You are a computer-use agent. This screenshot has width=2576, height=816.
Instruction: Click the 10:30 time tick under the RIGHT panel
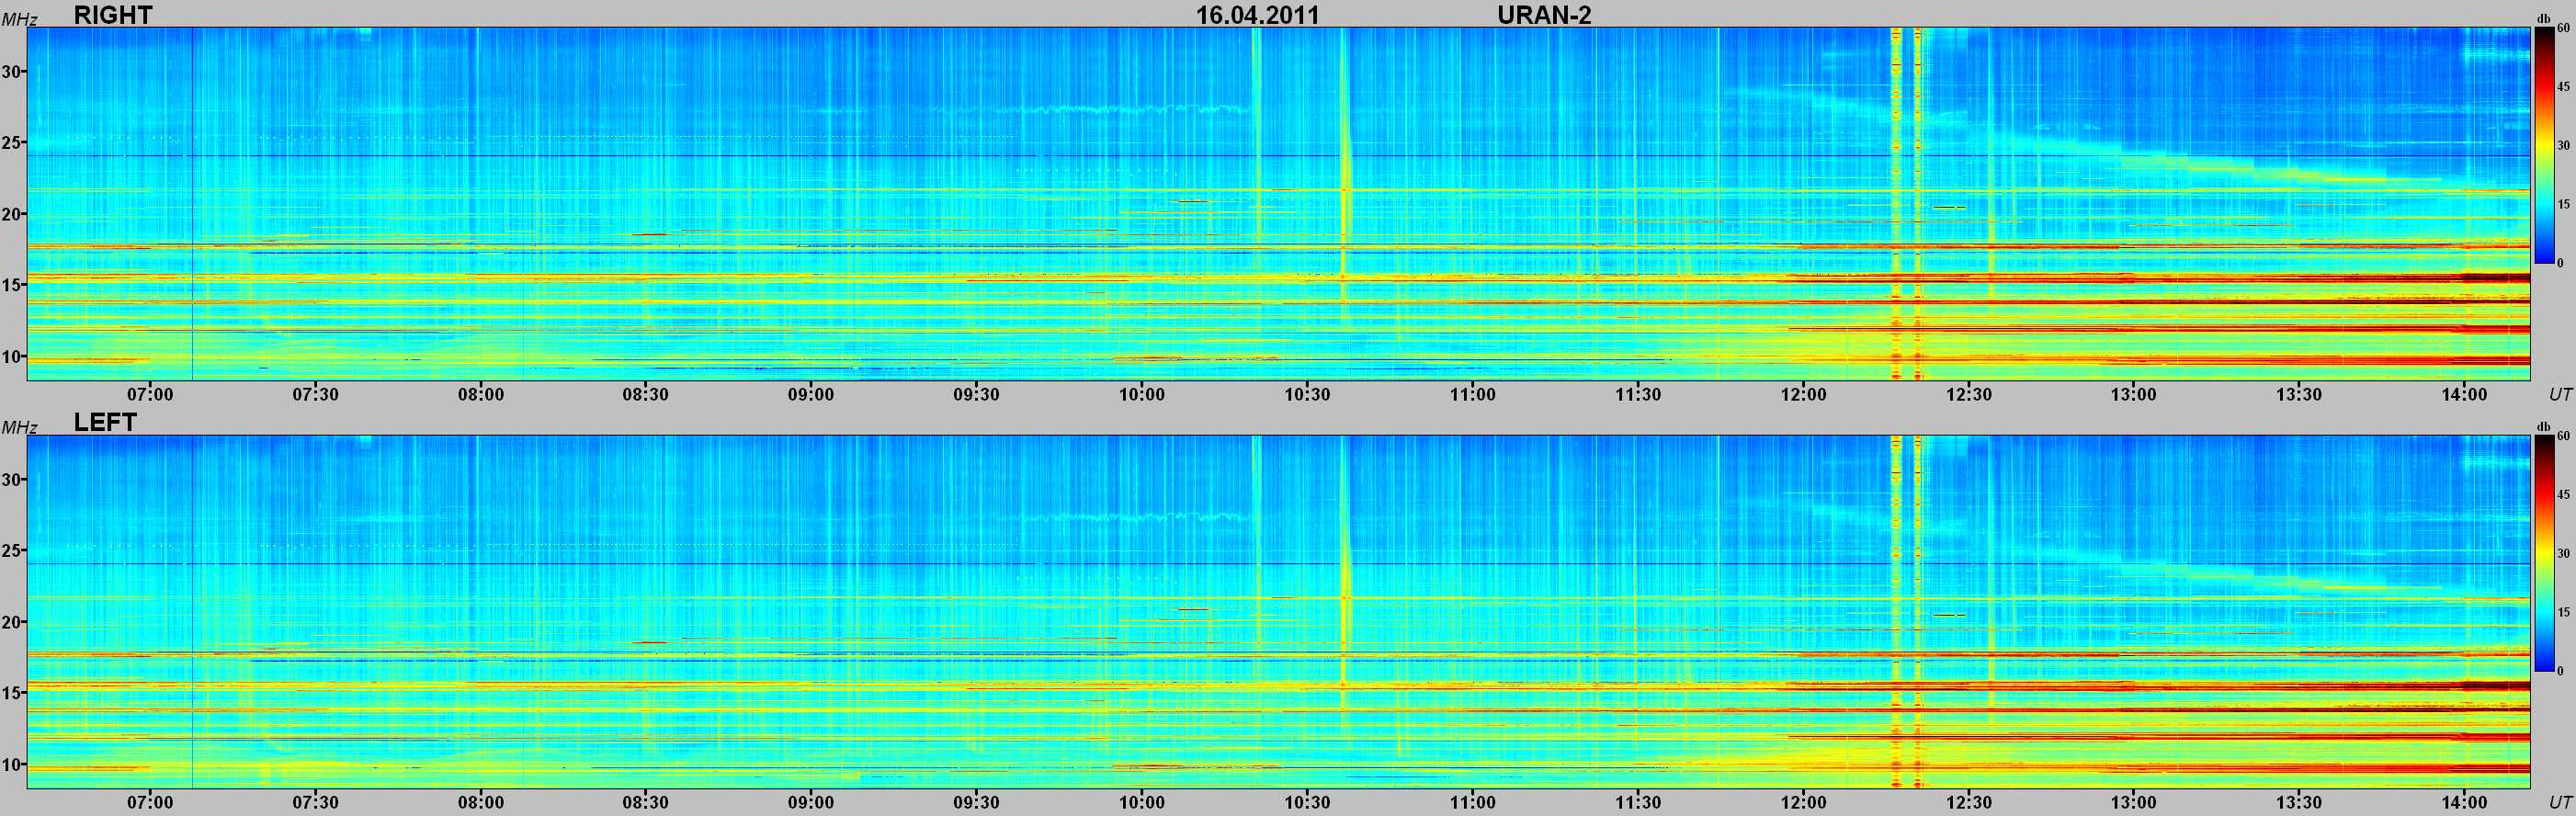click(x=1307, y=394)
